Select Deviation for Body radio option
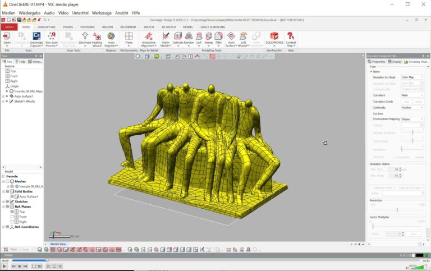This screenshot has height=271, width=431. point(371,77)
